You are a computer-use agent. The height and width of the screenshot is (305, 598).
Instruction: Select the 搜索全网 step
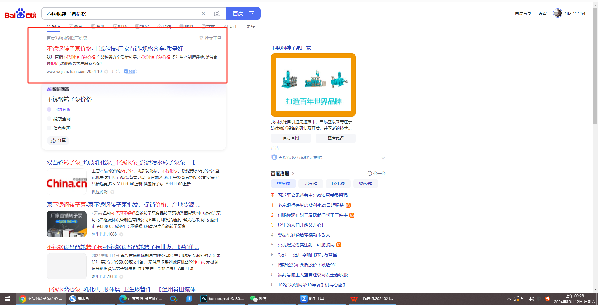[x=62, y=119]
